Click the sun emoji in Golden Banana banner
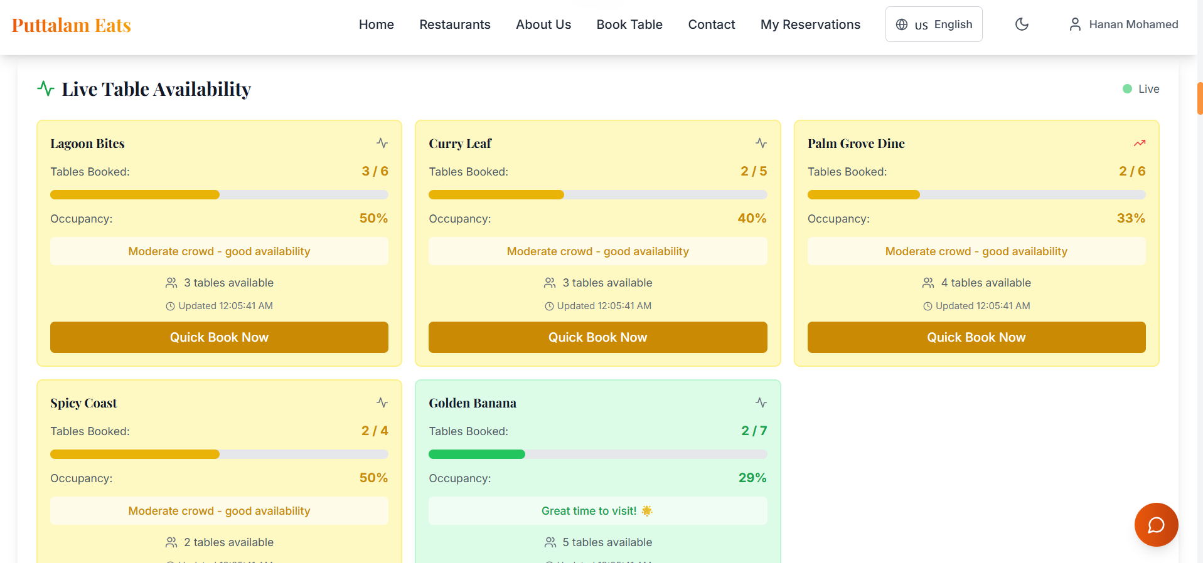Screen dimensions: 1203x563 (647, 511)
